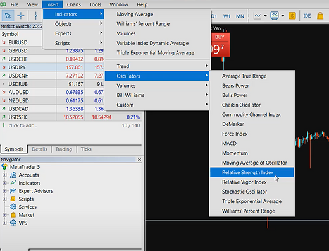Open the Scripts submenu in Insert menu
Viewport: 329px width, 251px height.
[73, 43]
